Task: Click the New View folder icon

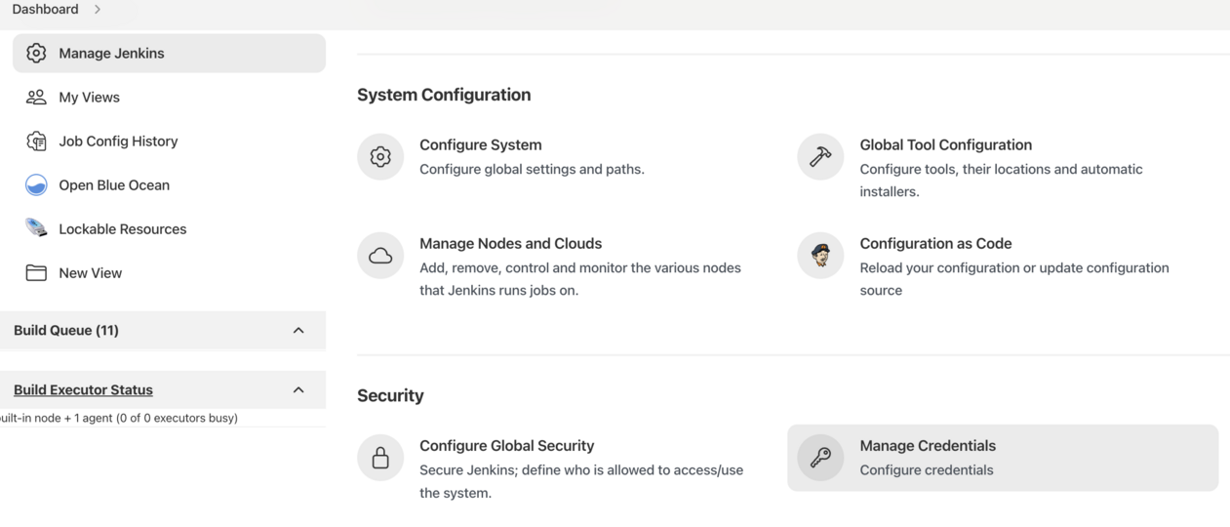Action: point(36,272)
